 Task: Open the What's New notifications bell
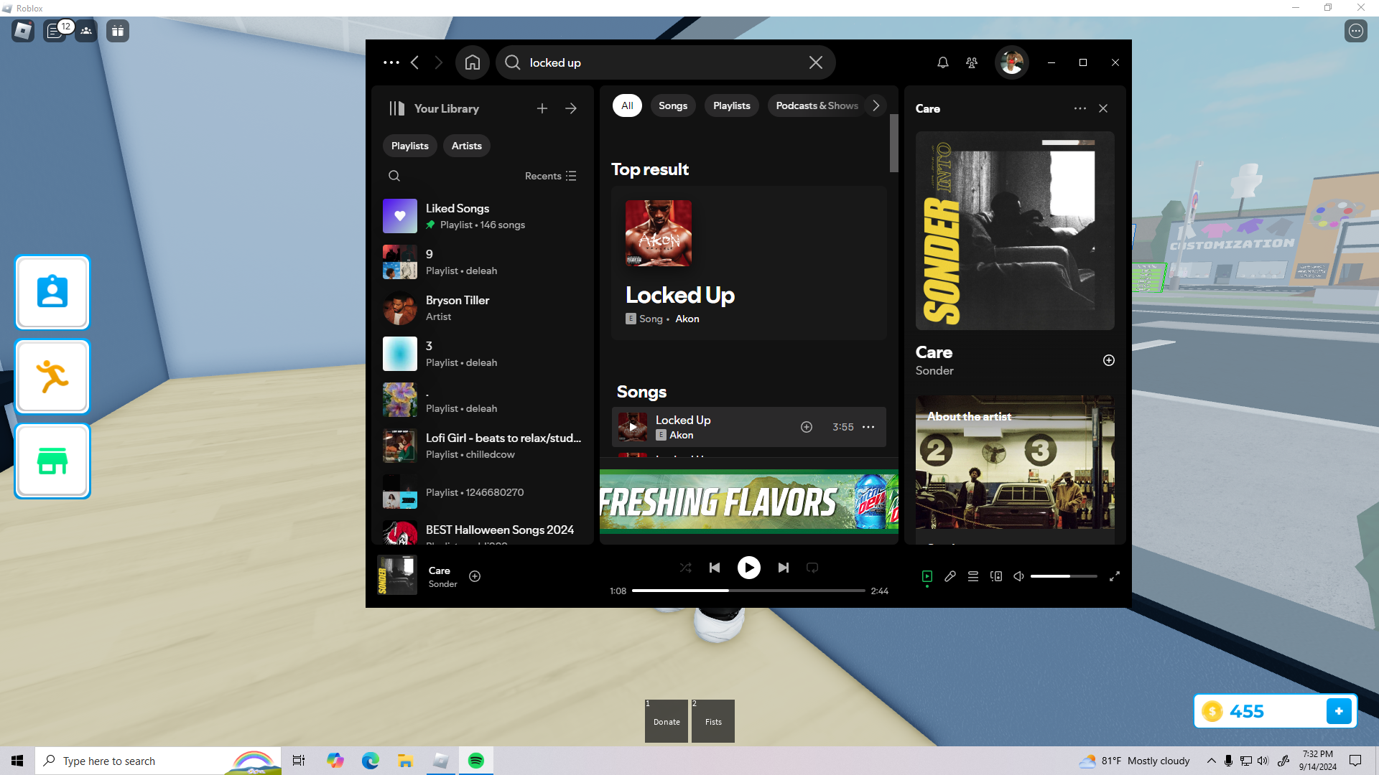pyautogui.click(x=942, y=62)
